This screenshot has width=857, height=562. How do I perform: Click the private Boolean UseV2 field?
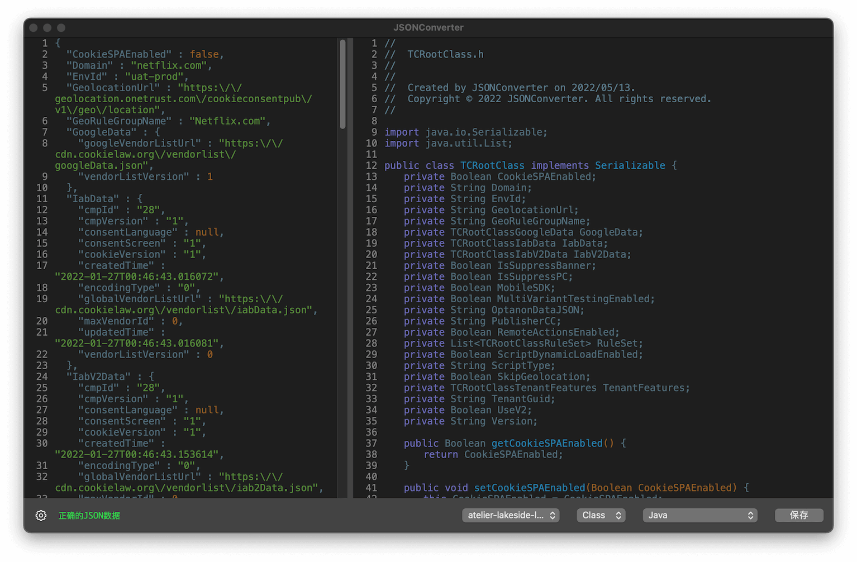468,410
